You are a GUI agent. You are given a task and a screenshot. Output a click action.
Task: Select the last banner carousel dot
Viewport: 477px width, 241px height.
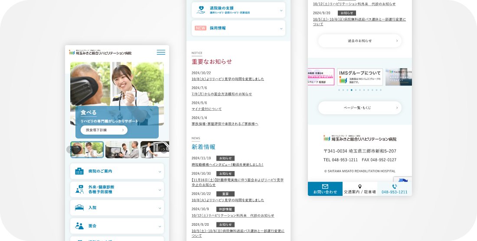tap(381, 90)
